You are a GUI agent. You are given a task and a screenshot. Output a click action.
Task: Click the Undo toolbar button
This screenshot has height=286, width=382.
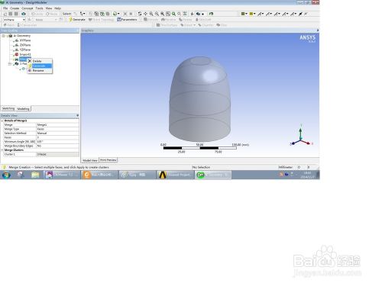37,14
